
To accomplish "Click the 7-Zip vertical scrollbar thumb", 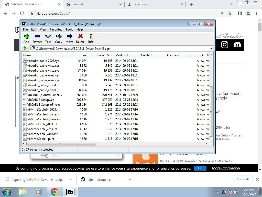I will point(211,112).
